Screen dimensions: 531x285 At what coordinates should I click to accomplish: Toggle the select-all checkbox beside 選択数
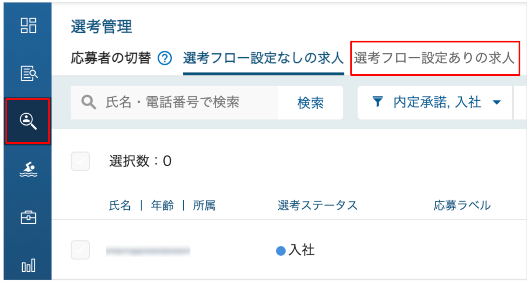pyautogui.click(x=80, y=161)
